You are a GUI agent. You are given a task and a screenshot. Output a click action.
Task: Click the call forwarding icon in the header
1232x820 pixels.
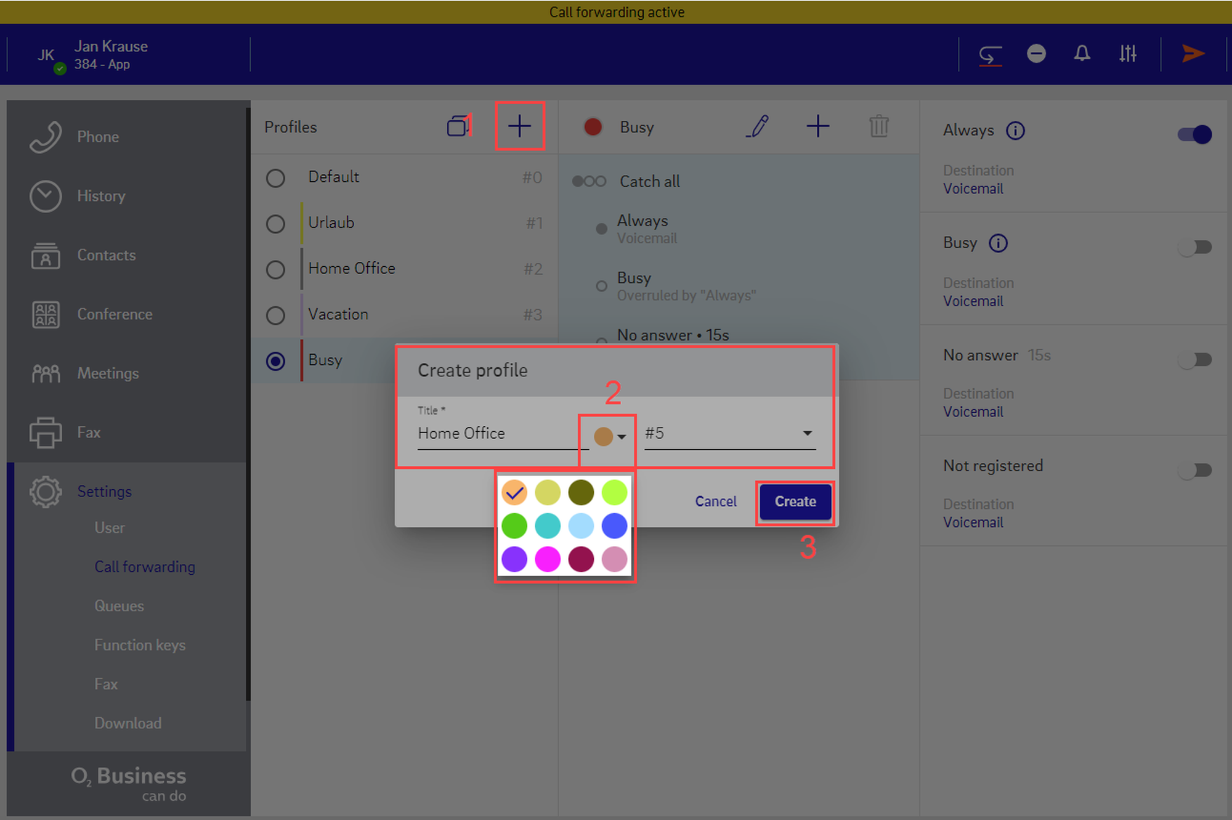(x=990, y=55)
